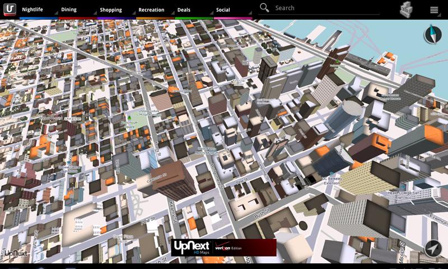
Task: Expand the Recreation dropdown triangle
Action: [172, 13]
